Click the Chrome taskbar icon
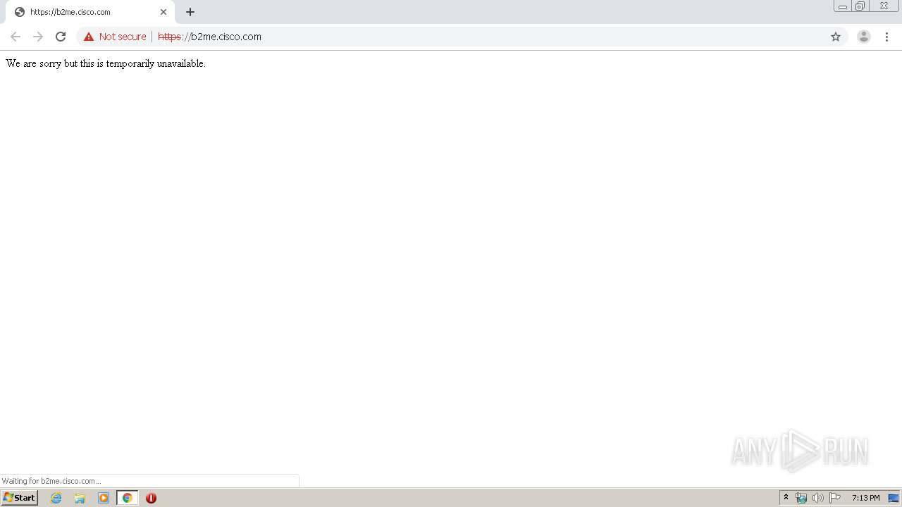 pyautogui.click(x=128, y=498)
